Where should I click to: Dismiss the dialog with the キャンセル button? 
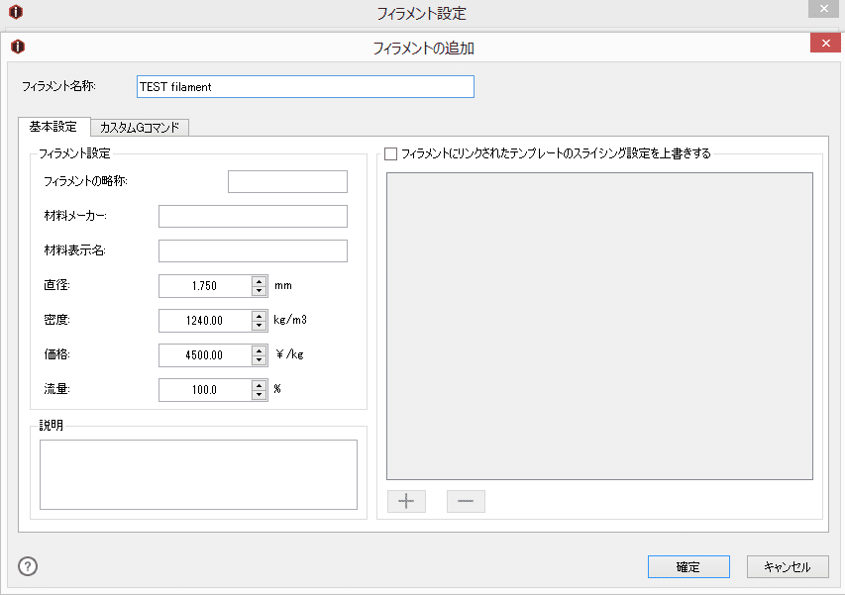point(788,566)
